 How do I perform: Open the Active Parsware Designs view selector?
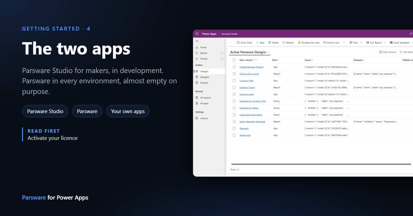tap(250, 52)
